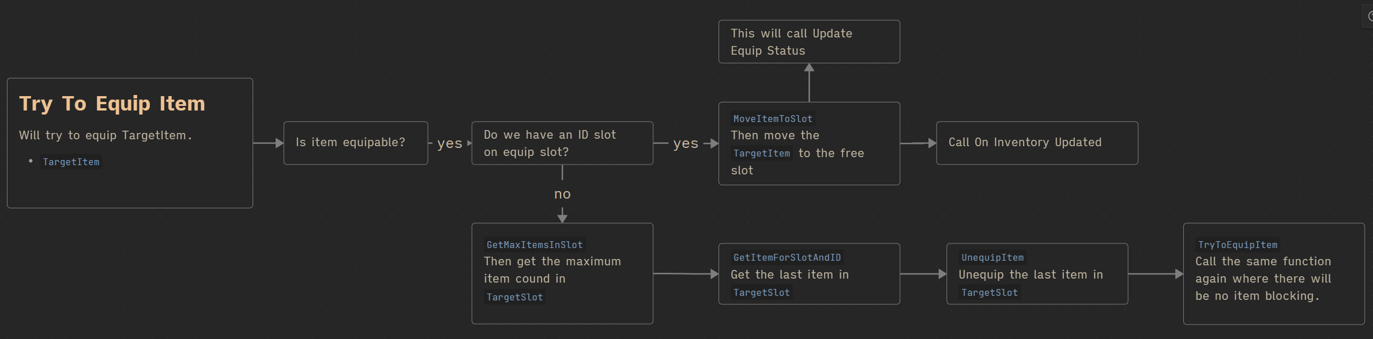
Task: Click the 'yes' label before the MoveItemToSlot card
Action: tap(685, 143)
